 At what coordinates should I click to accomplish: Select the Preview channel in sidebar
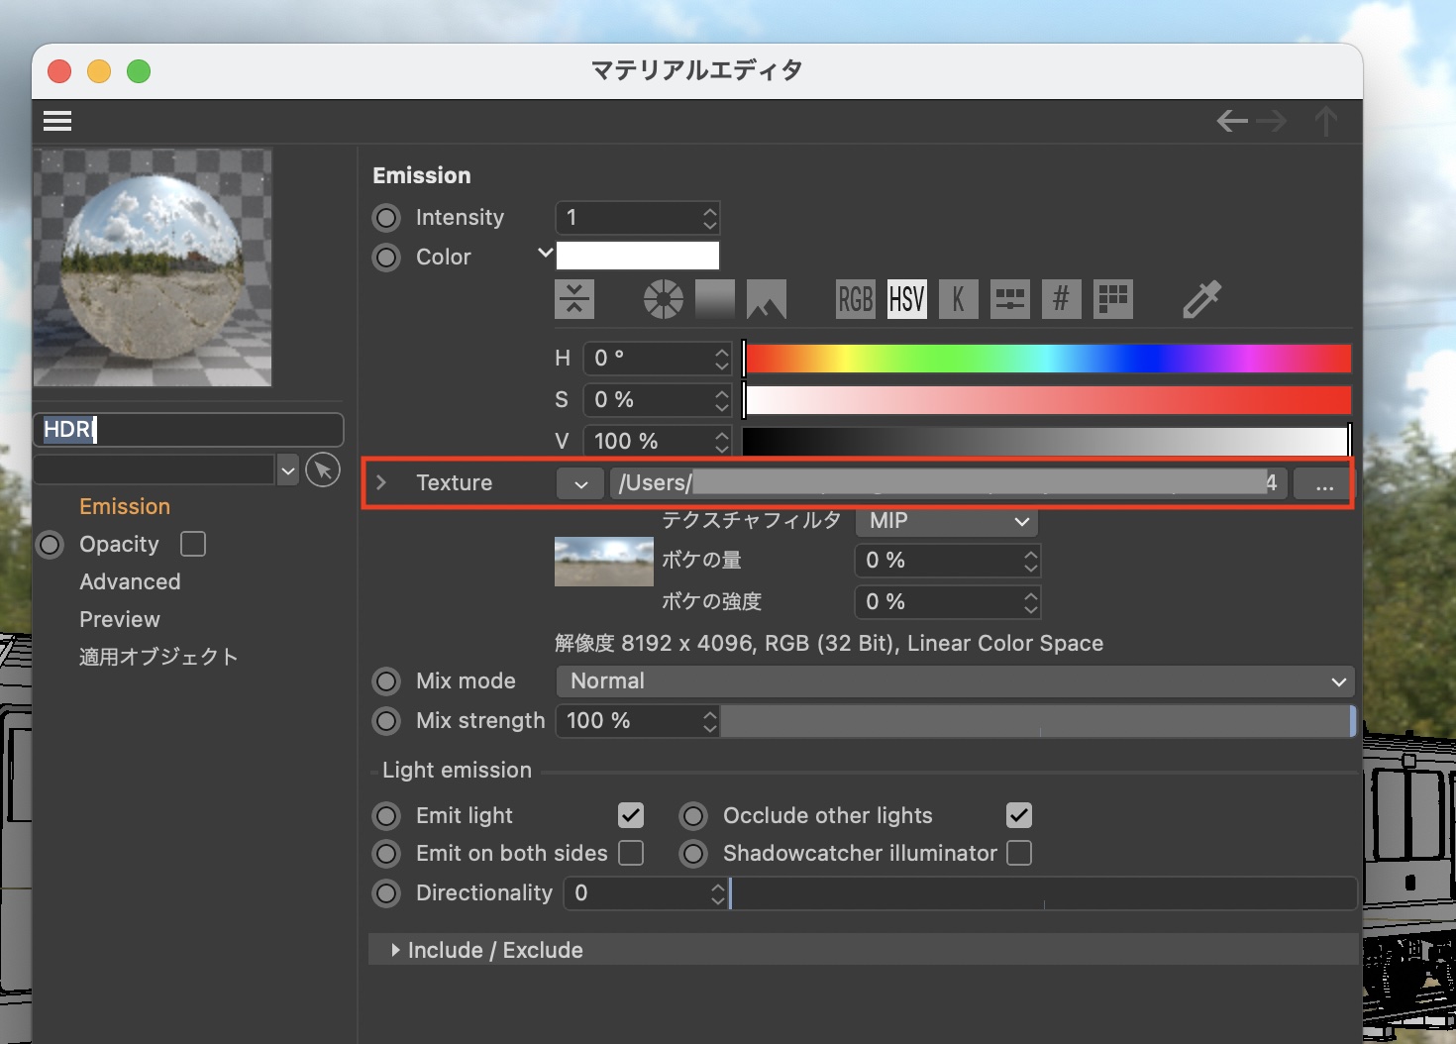tap(119, 619)
